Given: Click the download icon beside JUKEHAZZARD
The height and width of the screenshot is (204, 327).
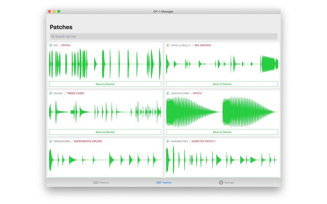Looking at the screenshot, I should 168,93.
